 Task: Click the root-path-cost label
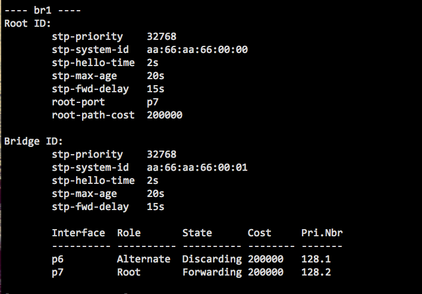tap(93, 115)
